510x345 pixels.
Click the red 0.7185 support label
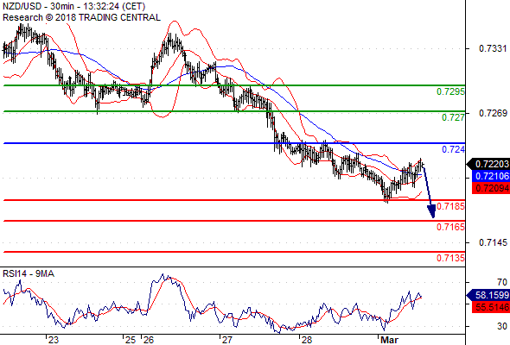click(450, 206)
